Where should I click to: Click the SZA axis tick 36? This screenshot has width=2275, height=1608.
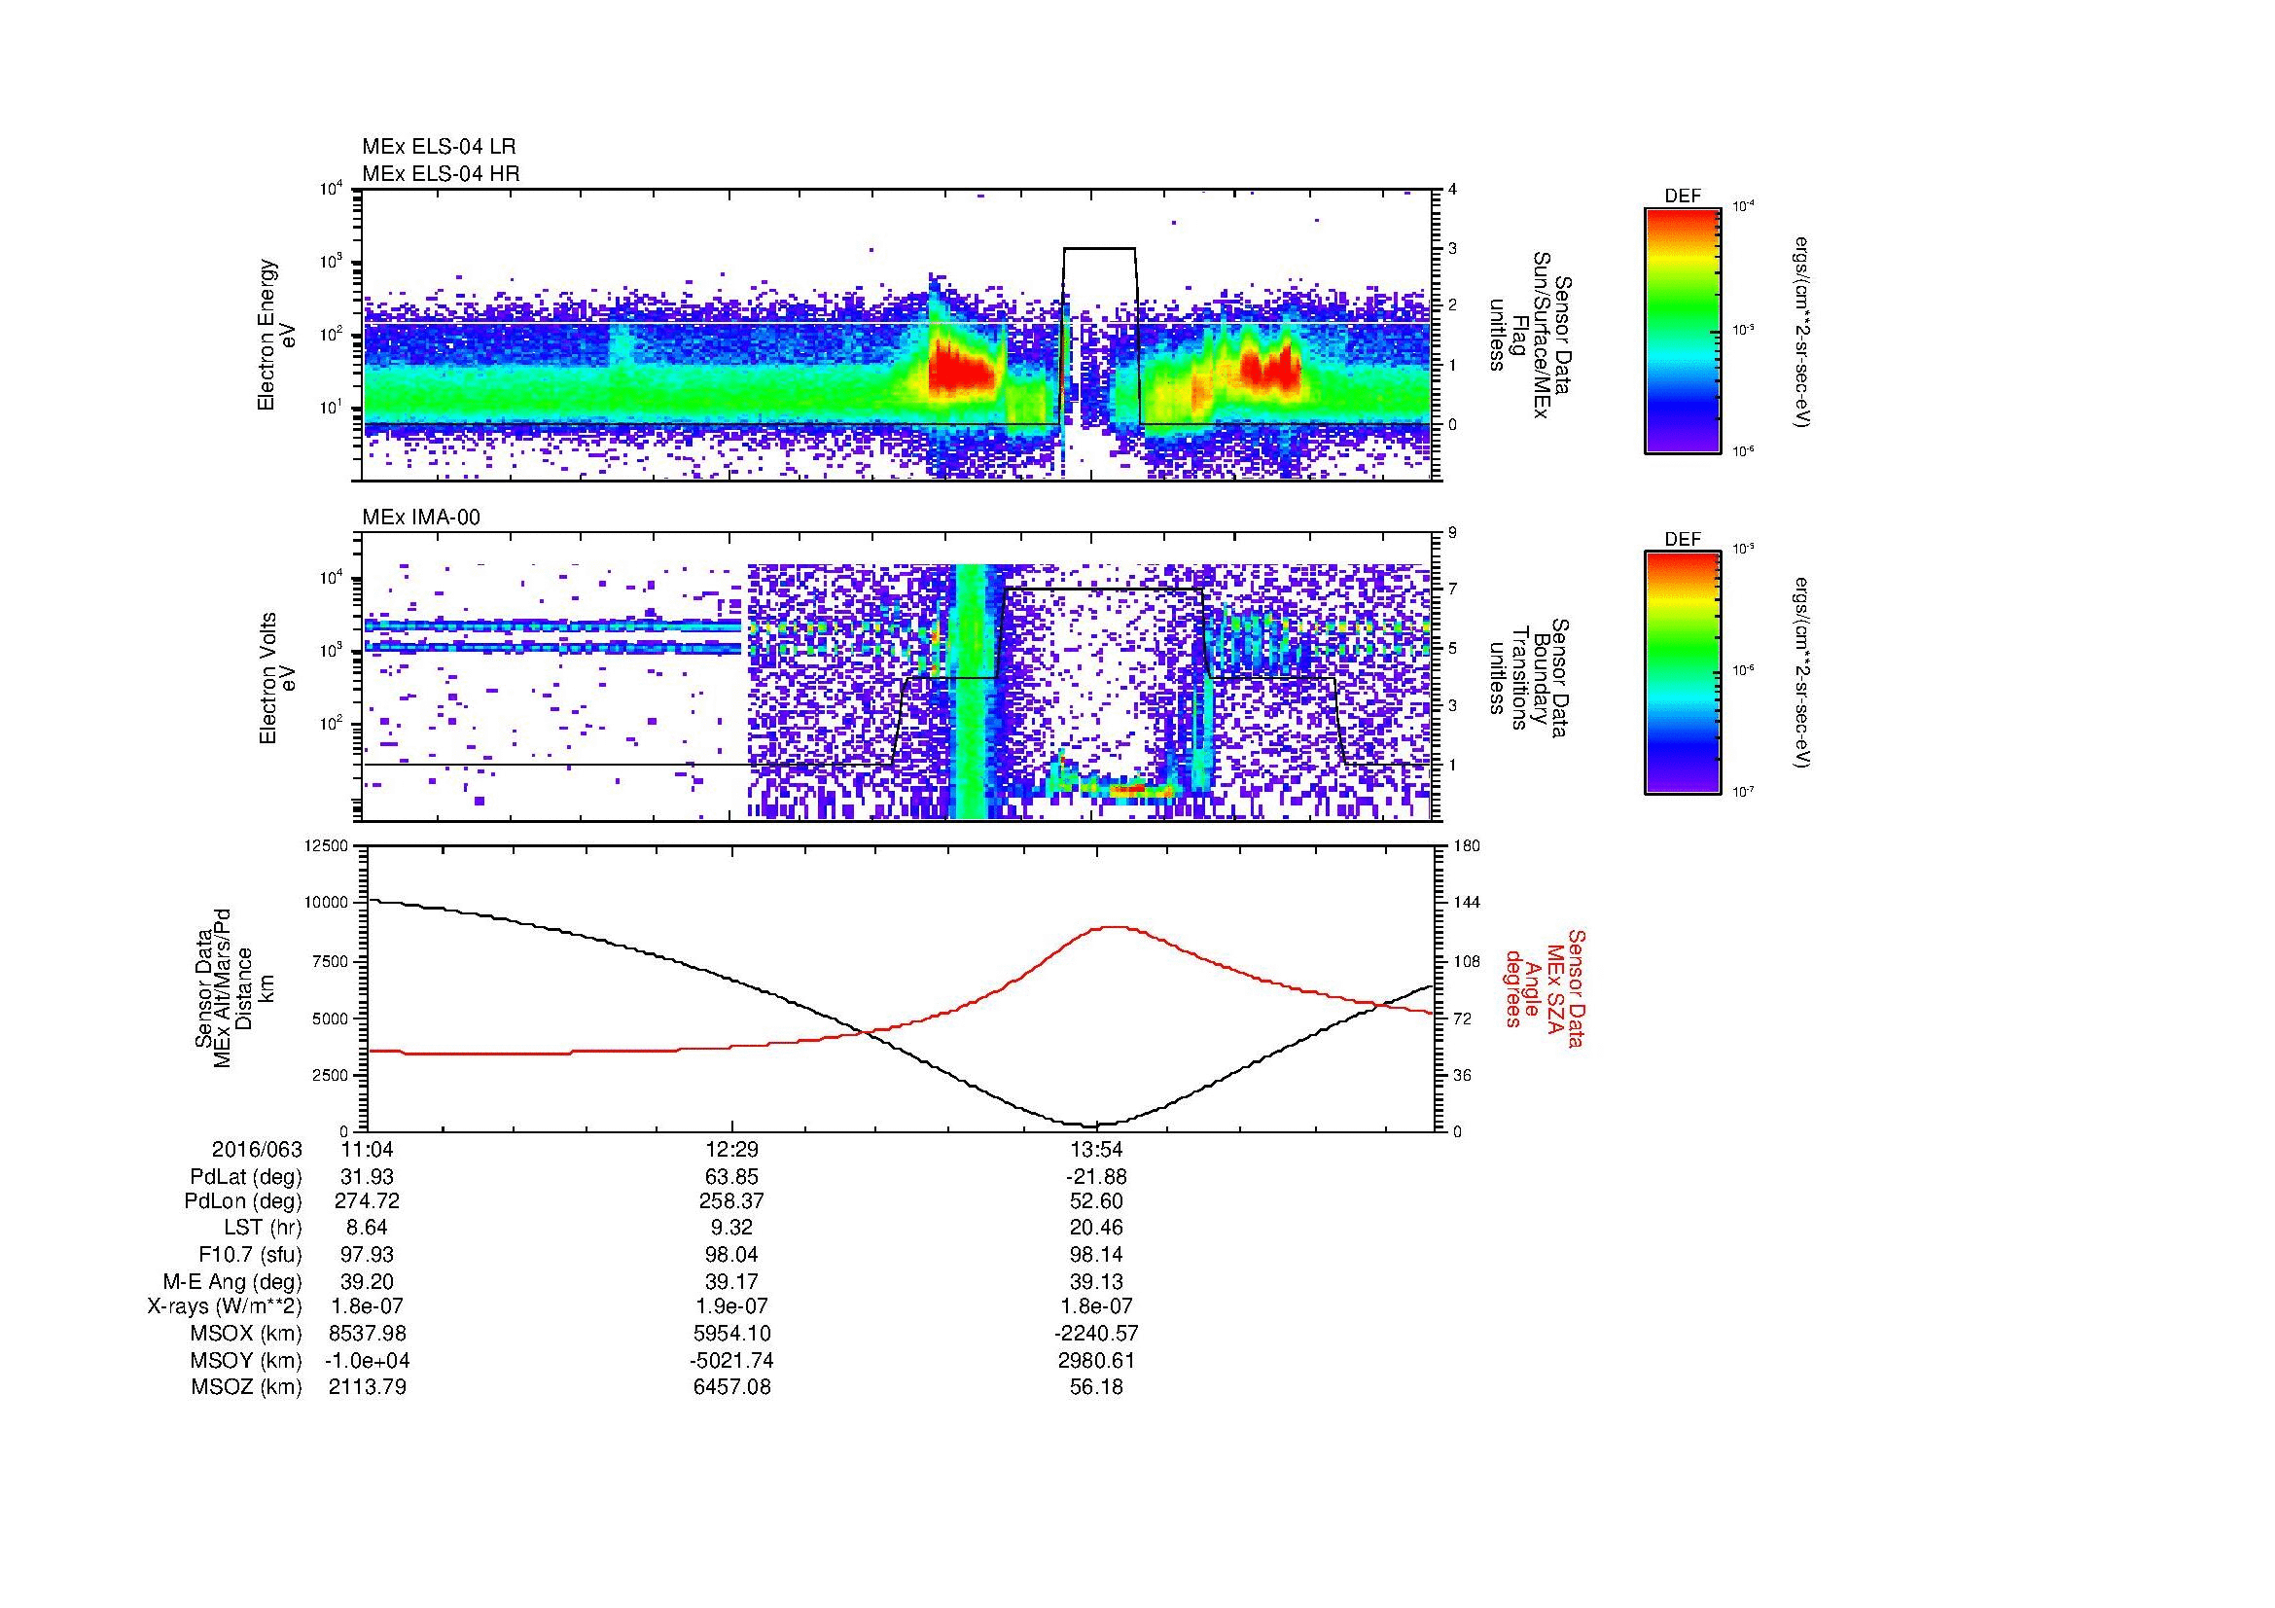point(1463,1075)
